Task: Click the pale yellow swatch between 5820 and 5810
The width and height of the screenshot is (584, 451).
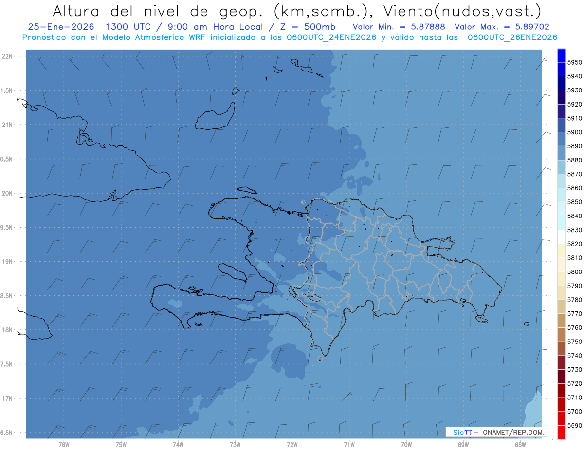Action: pyautogui.click(x=561, y=251)
